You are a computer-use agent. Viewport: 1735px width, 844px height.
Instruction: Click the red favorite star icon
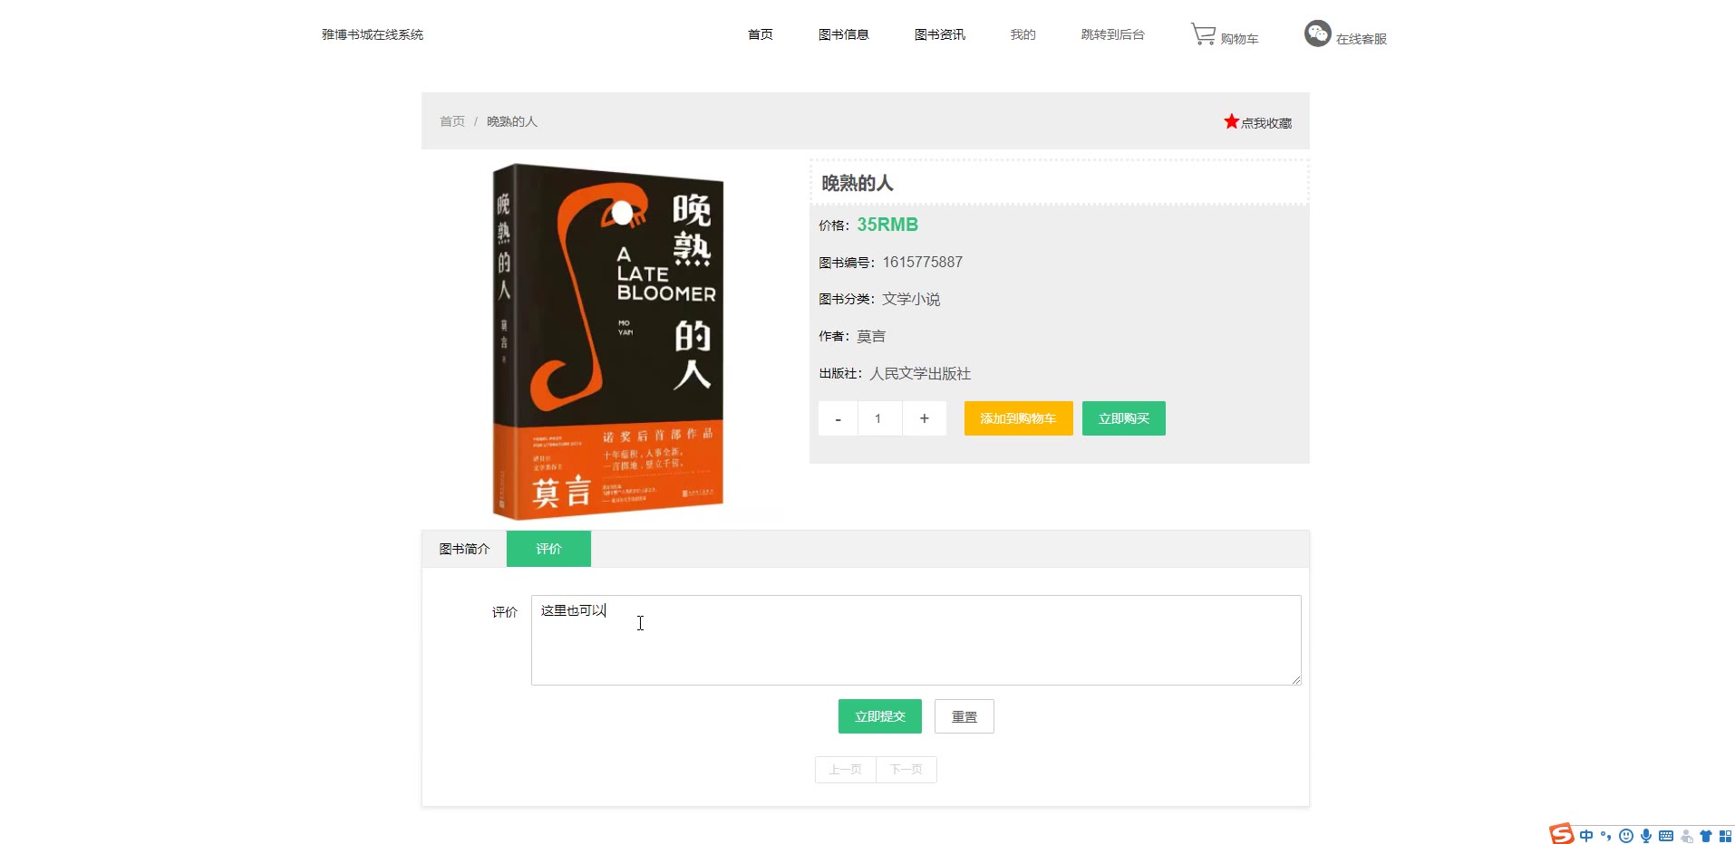point(1231,121)
